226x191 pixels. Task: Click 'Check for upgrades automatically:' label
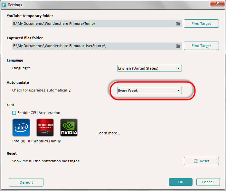(42, 91)
